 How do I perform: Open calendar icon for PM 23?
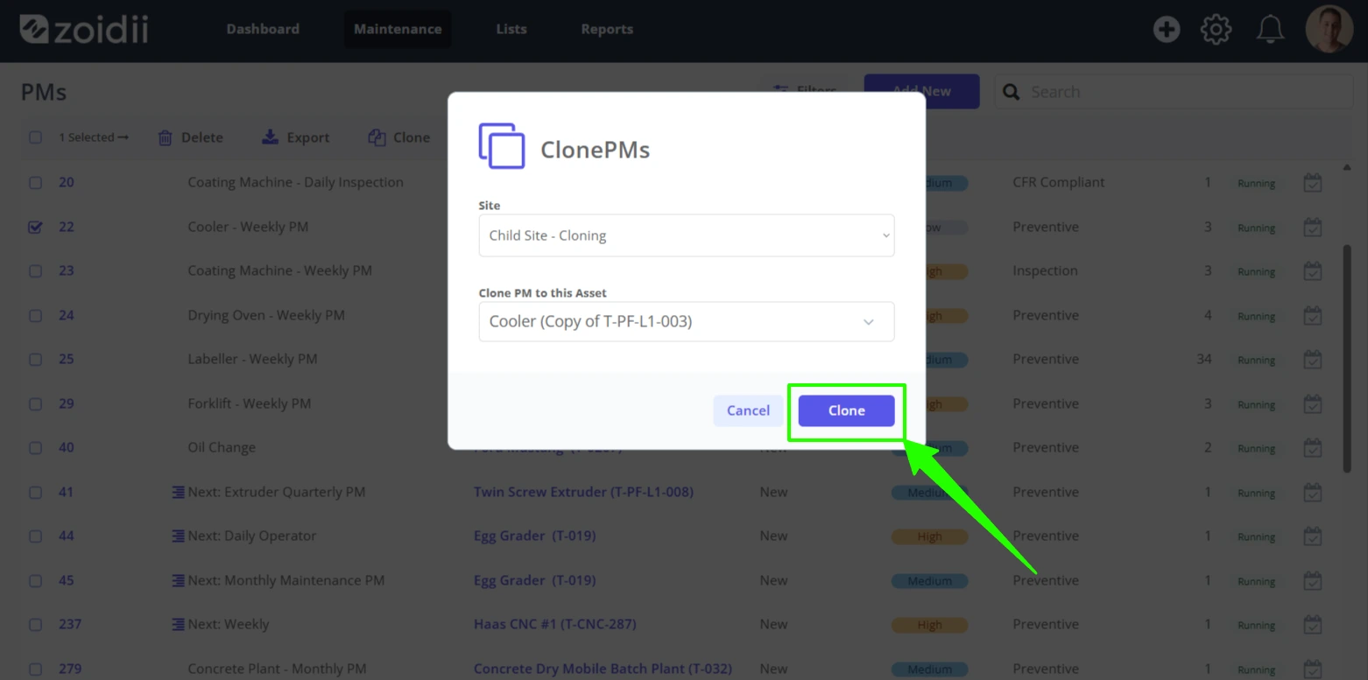[x=1312, y=271]
